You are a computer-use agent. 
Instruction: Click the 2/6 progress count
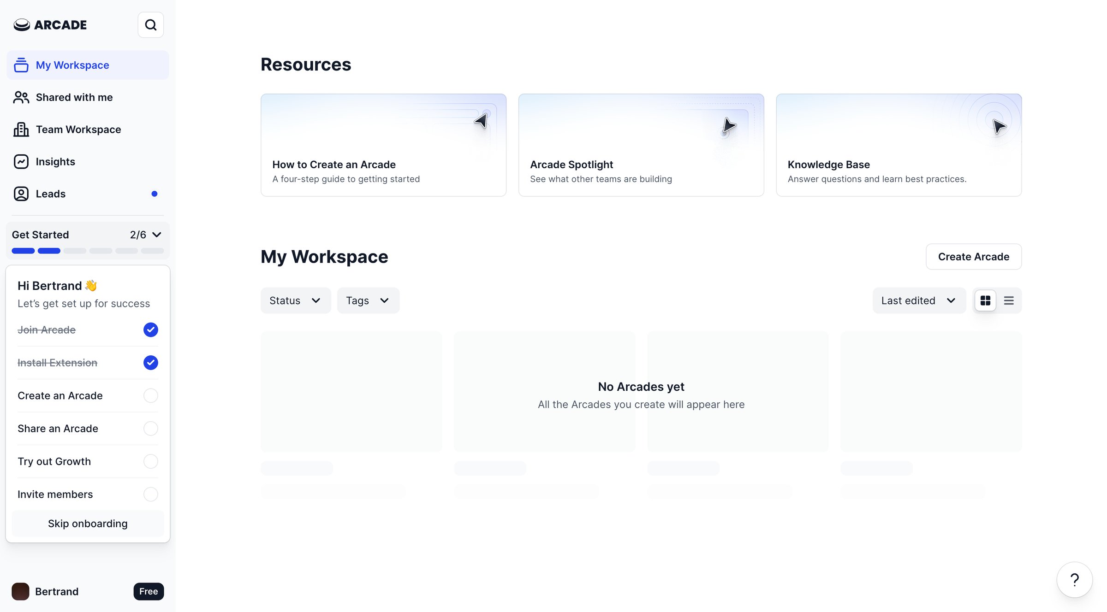pyautogui.click(x=138, y=235)
